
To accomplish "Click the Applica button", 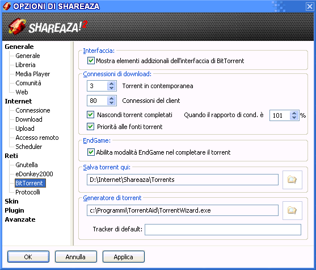I will 123,257.
